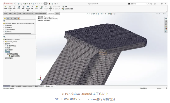Open the SOLIDWORKS logo menu arrow
This screenshot has height=103, width=170.
(x=15, y=4)
